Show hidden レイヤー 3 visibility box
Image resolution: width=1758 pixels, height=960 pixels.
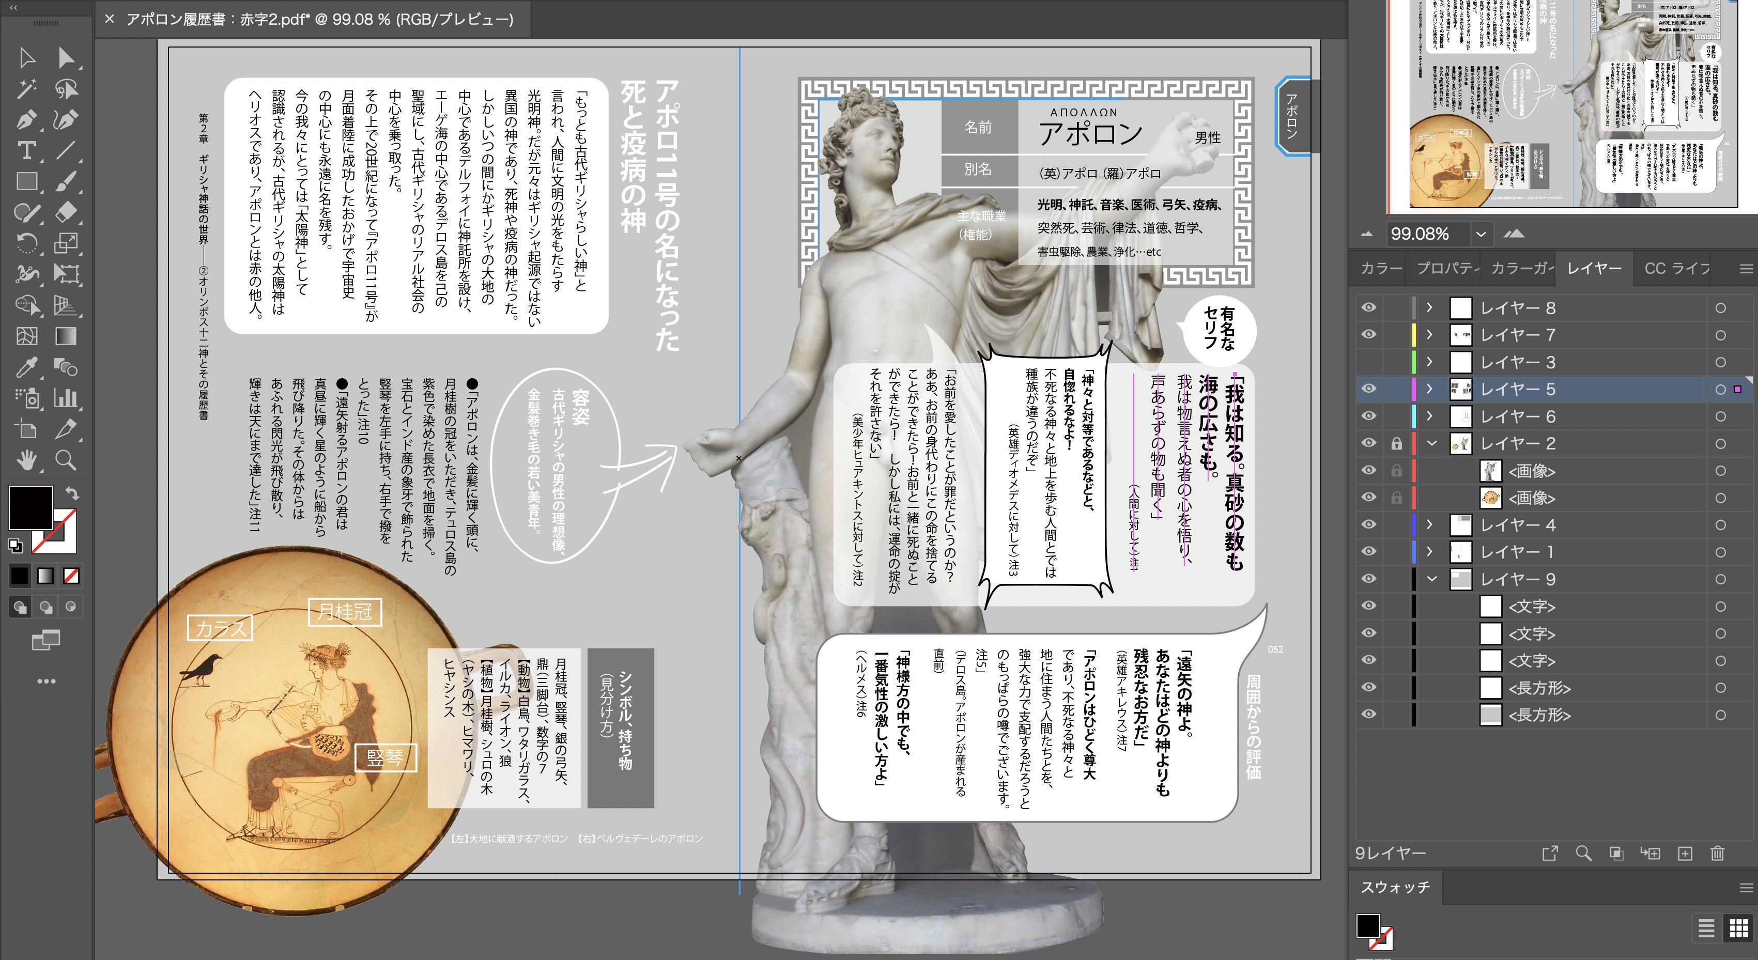1368,362
